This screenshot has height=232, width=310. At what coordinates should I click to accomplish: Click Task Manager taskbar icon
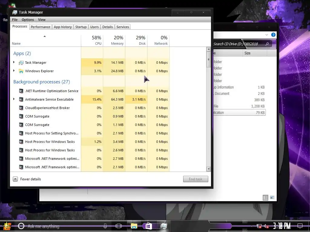(x=163, y=226)
